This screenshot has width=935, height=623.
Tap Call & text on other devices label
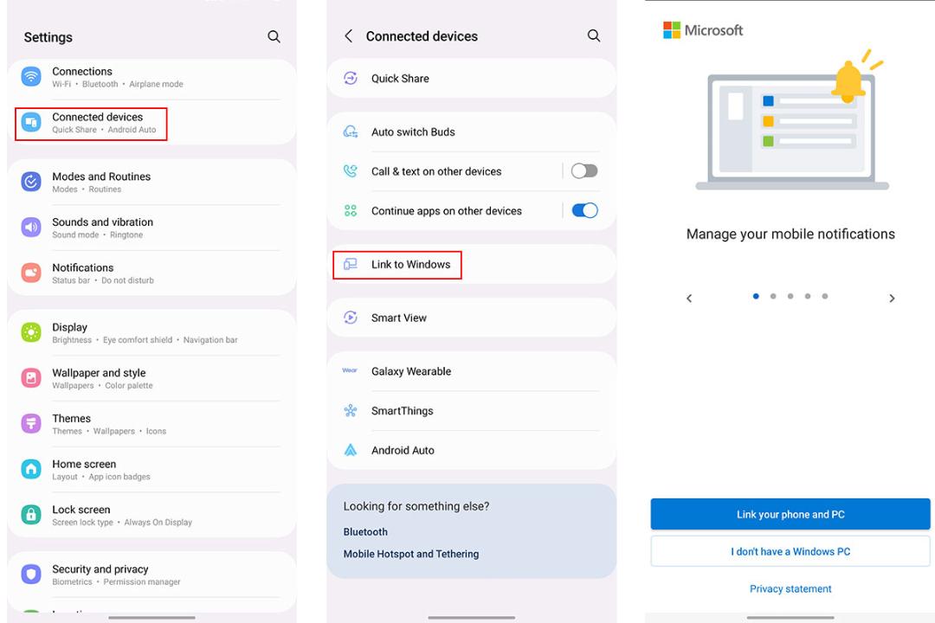coord(436,171)
